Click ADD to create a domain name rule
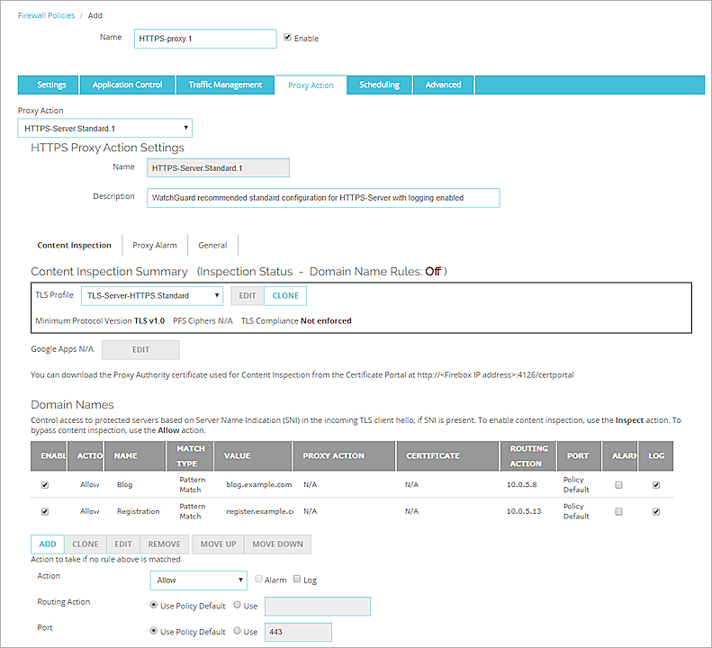Image resolution: width=712 pixels, height=648 pixels. point(48,544)
